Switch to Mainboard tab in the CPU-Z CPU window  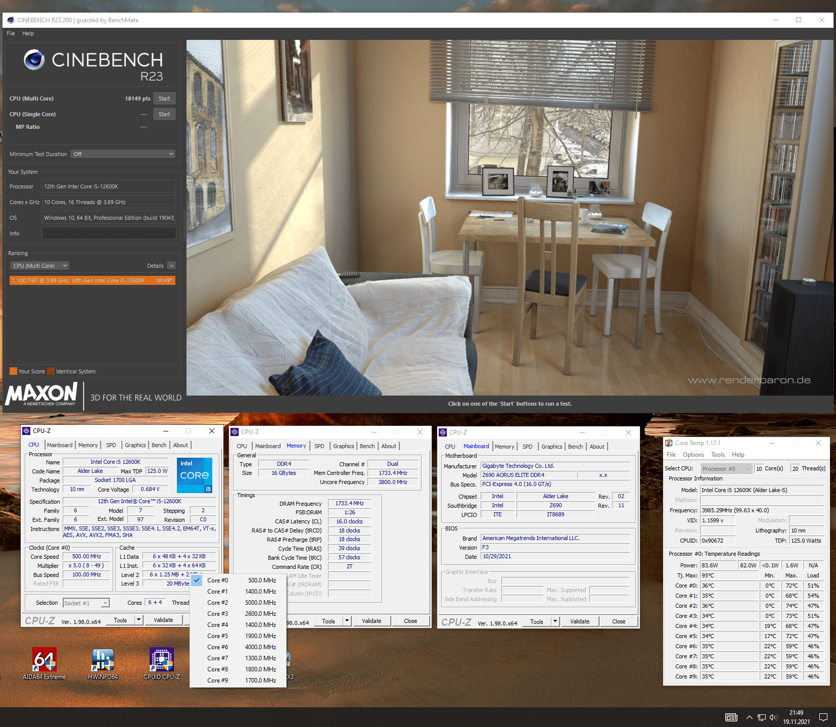point(60,445)
